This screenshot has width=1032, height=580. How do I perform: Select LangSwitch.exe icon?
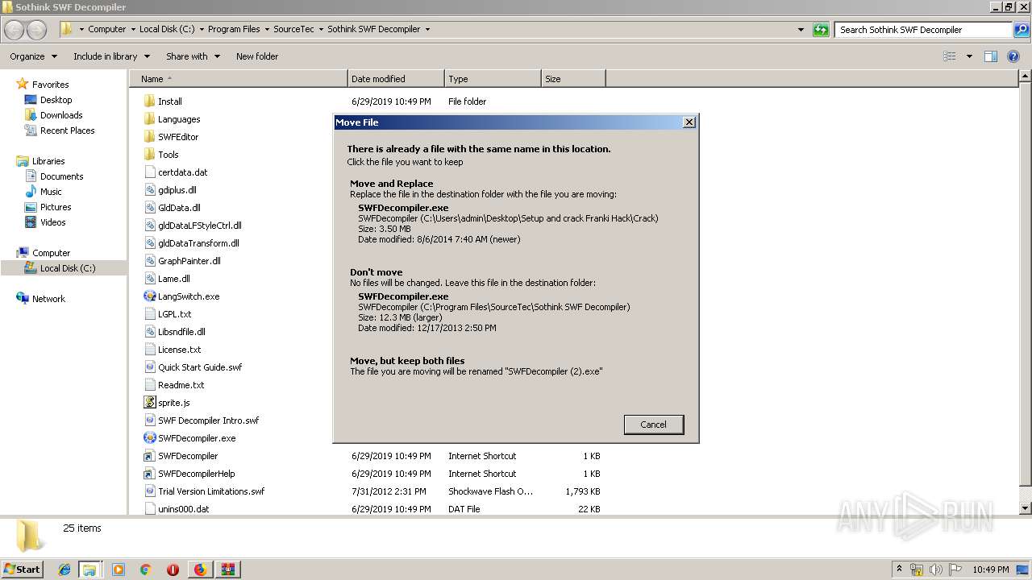(x=149, y=296)
